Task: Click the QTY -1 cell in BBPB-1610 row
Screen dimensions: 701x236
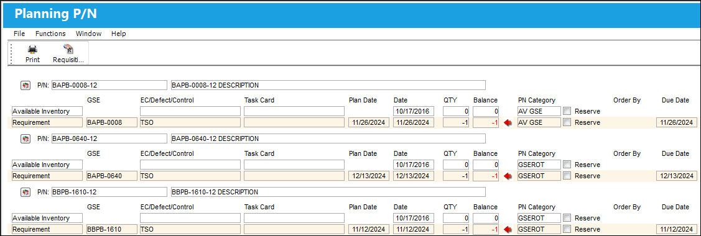Action: coord(456,229)
